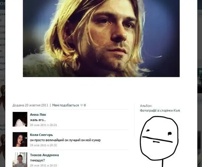Screen dimensions: 202x167
Task: Click the Альбом label in the sidebar
Action: [x=146, y=106]
